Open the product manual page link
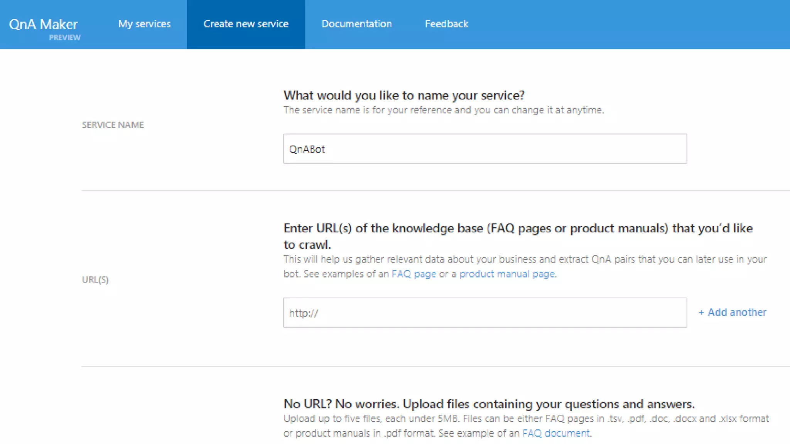790x444 pixels. pos(507,274)
